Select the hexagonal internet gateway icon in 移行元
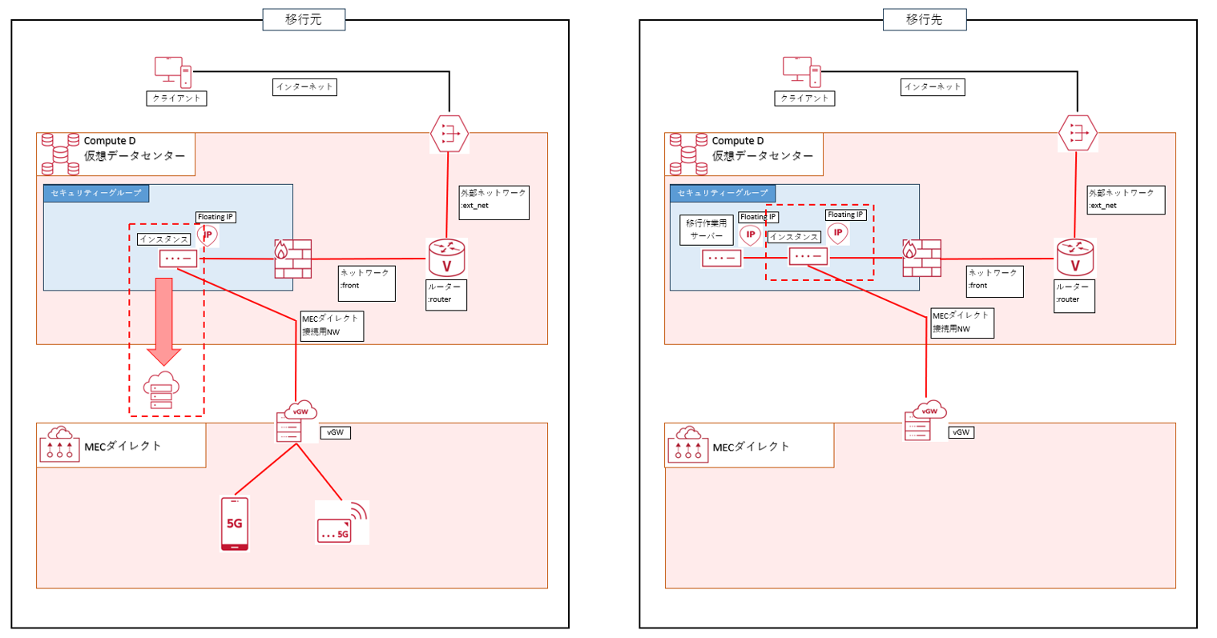 click(x=449, y=133)
